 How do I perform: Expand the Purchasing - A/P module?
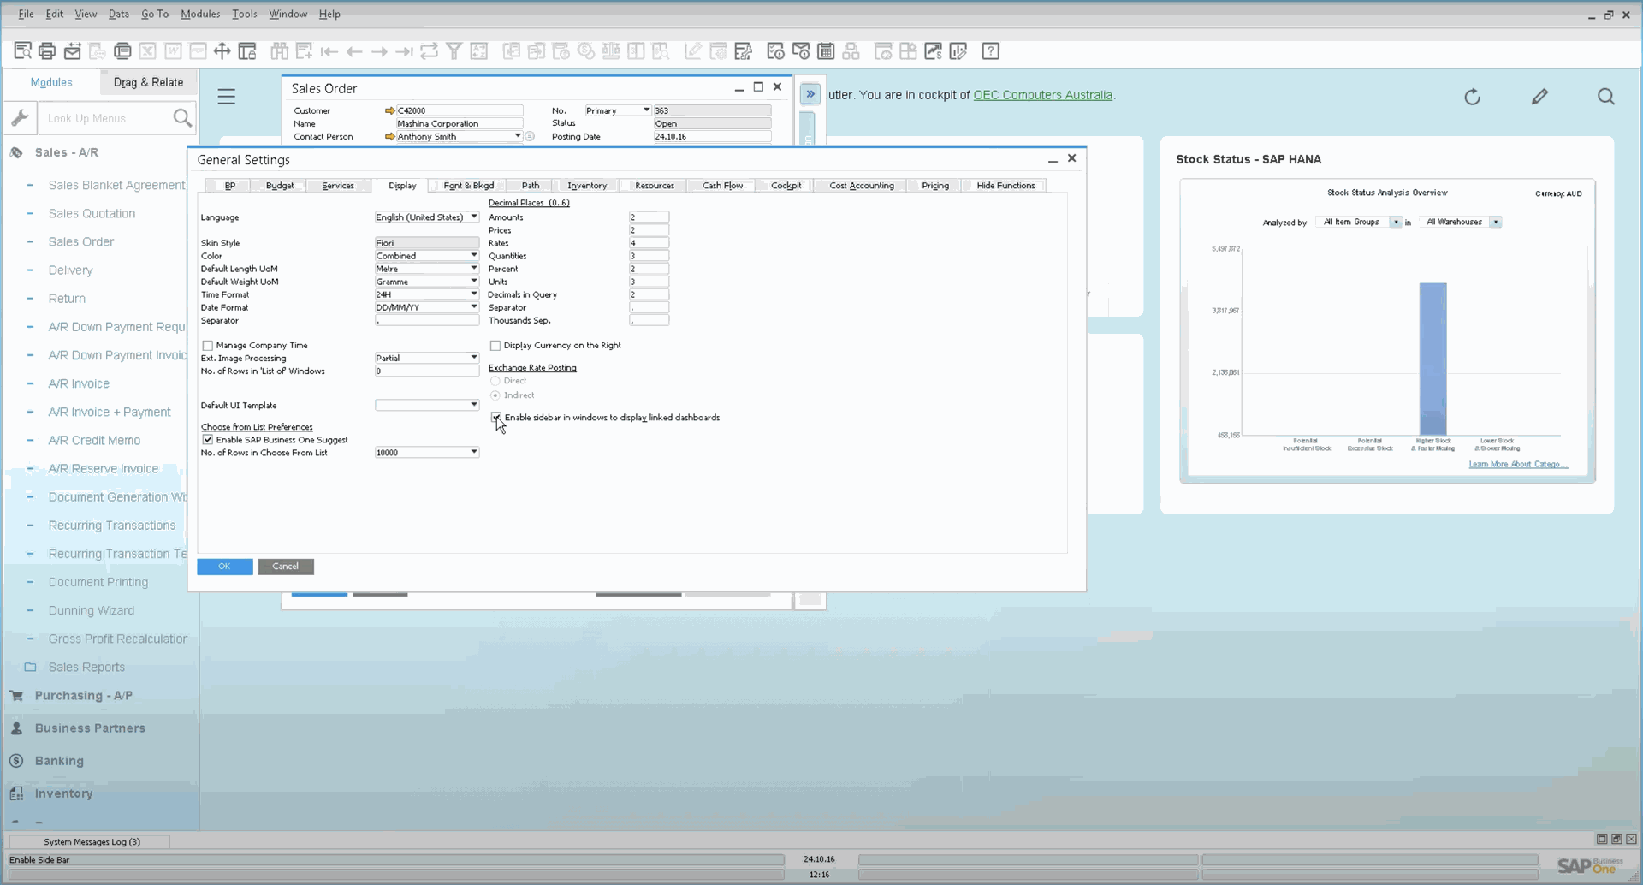(x=83, y=696)
